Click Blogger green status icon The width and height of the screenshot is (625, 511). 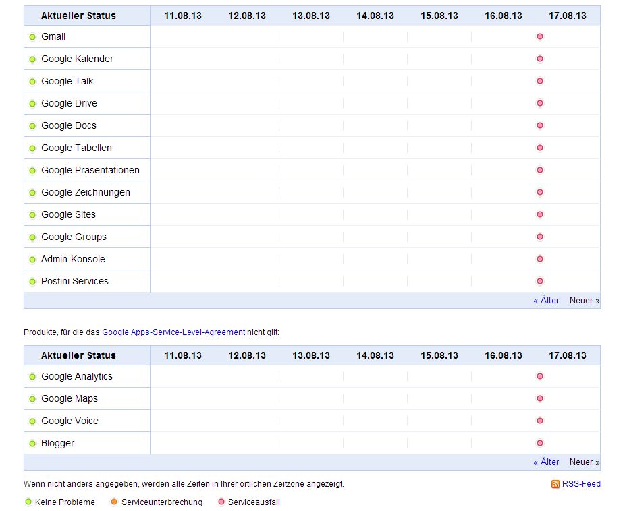[x=32, y=444]
